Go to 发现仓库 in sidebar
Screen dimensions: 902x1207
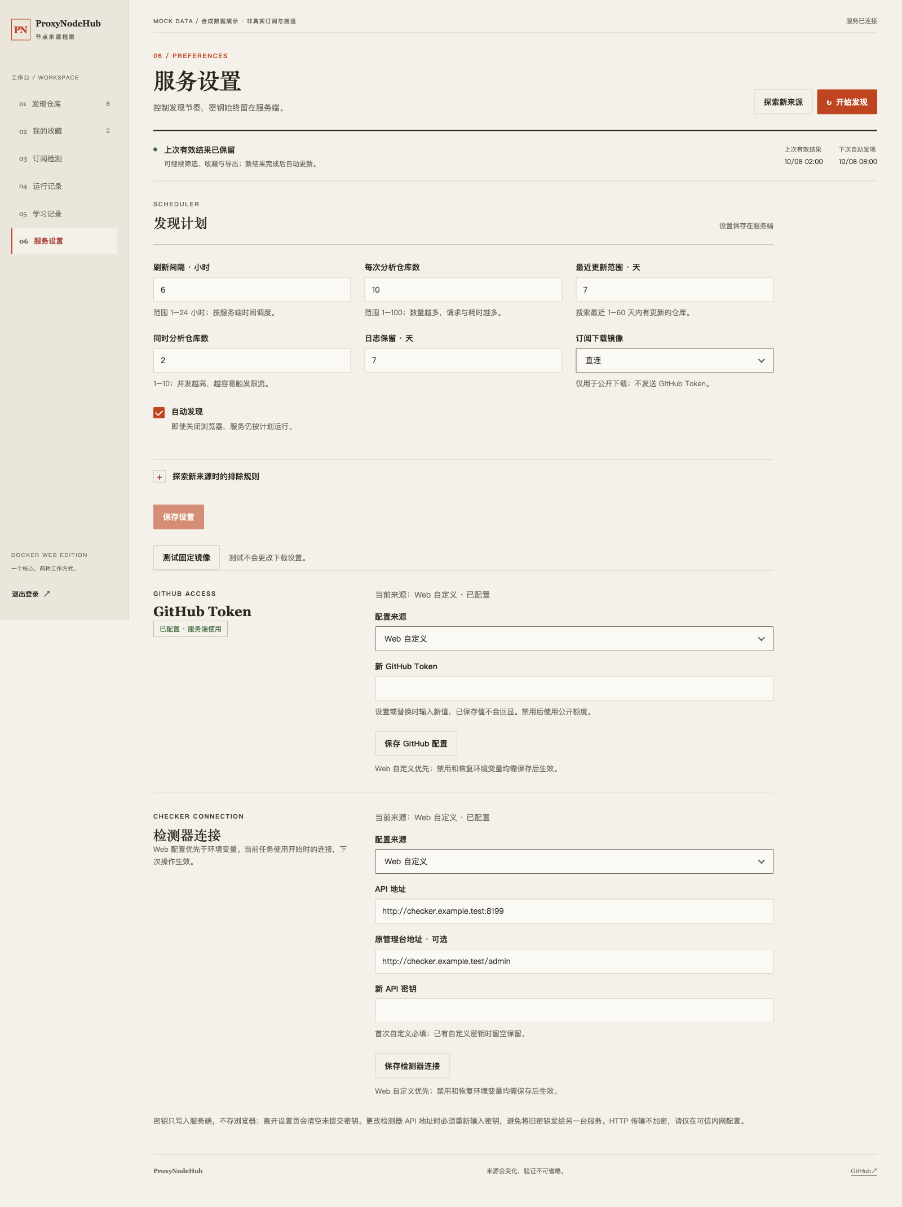[x=64, y=104]
